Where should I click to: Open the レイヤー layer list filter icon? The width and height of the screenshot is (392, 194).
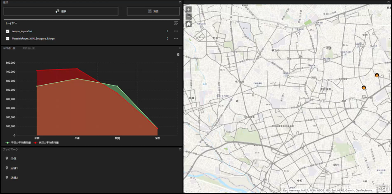176,23
